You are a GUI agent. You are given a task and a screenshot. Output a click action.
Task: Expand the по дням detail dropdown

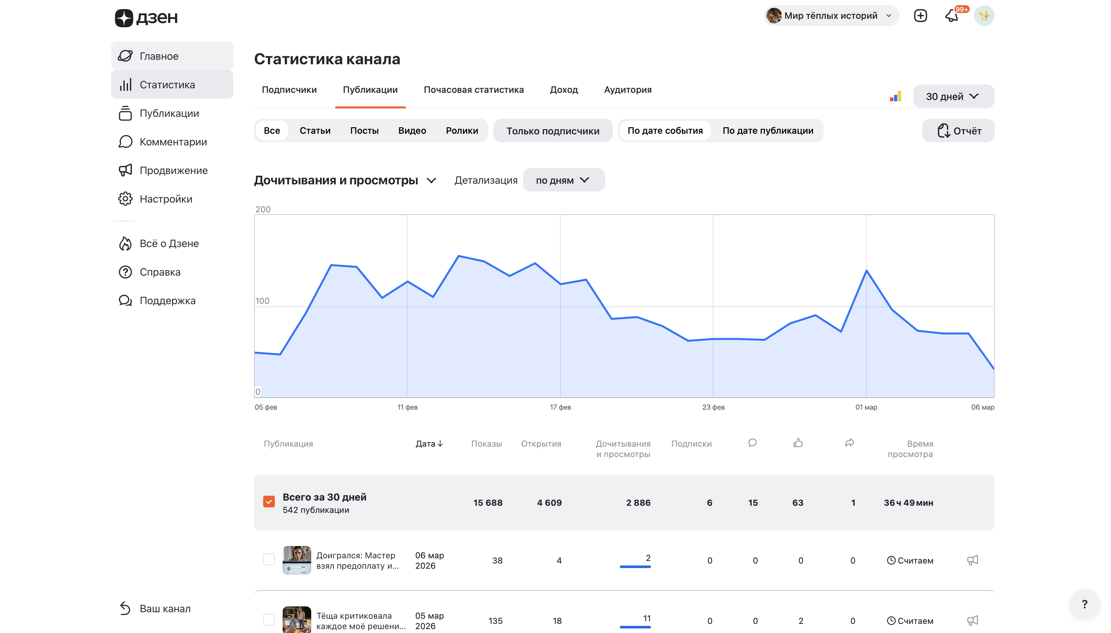tap(563, 180)
